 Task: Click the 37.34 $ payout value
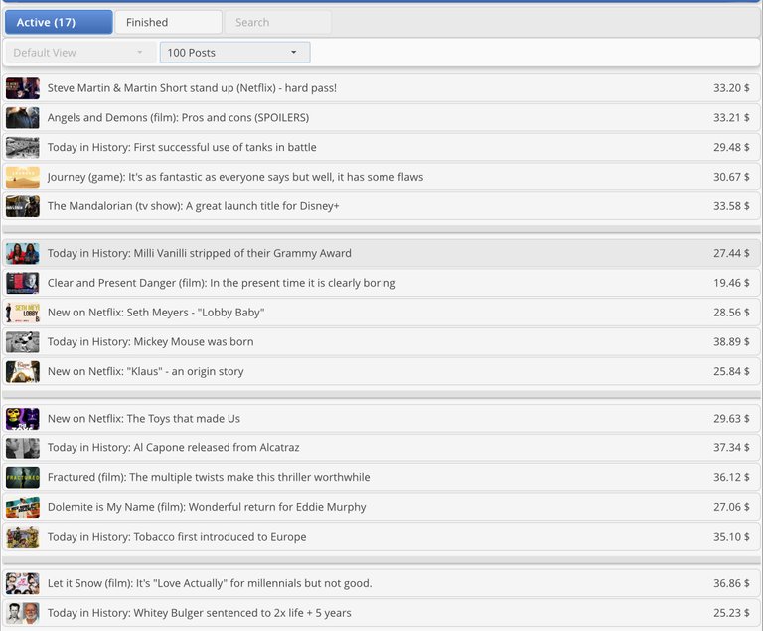pos(731,448)
